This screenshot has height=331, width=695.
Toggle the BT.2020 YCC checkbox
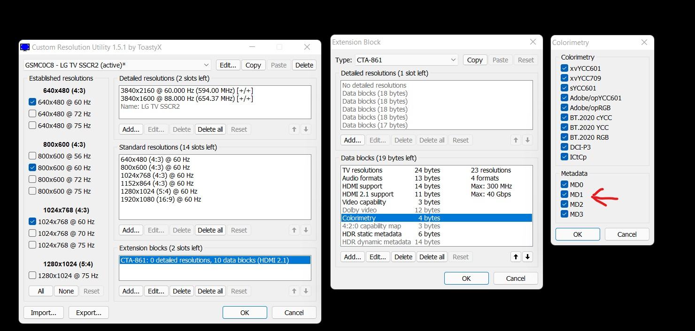click(564, 128)
